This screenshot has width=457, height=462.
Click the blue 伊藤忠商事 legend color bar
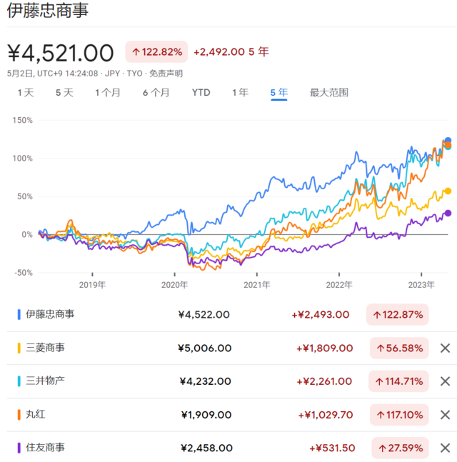(x=18, y=314)
